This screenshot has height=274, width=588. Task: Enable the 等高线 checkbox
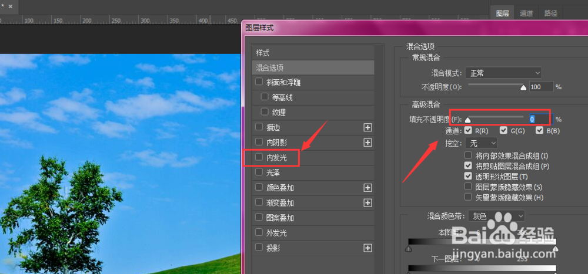[265, 97]
